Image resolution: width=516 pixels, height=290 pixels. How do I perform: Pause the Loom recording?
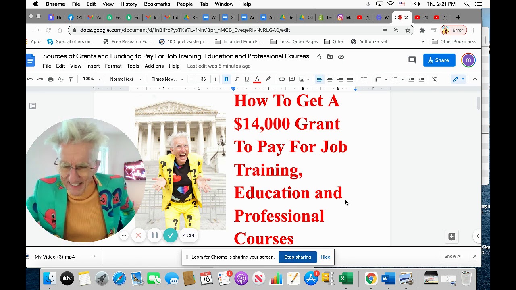coord(154,235)
